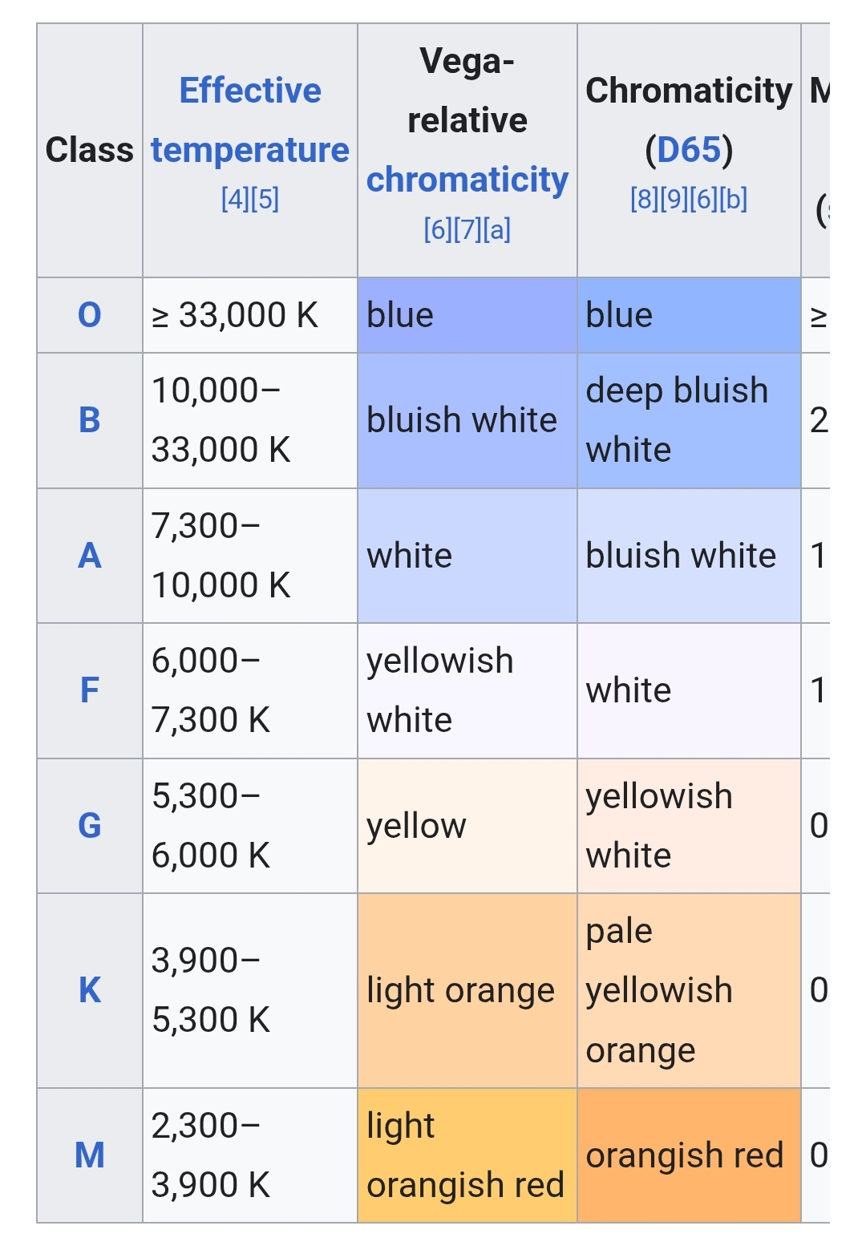Click the D65 'bluish white' cell for class A
The height and width of the screenshot is (1254, 866).
pyautogui.click(x=689, y=556)
